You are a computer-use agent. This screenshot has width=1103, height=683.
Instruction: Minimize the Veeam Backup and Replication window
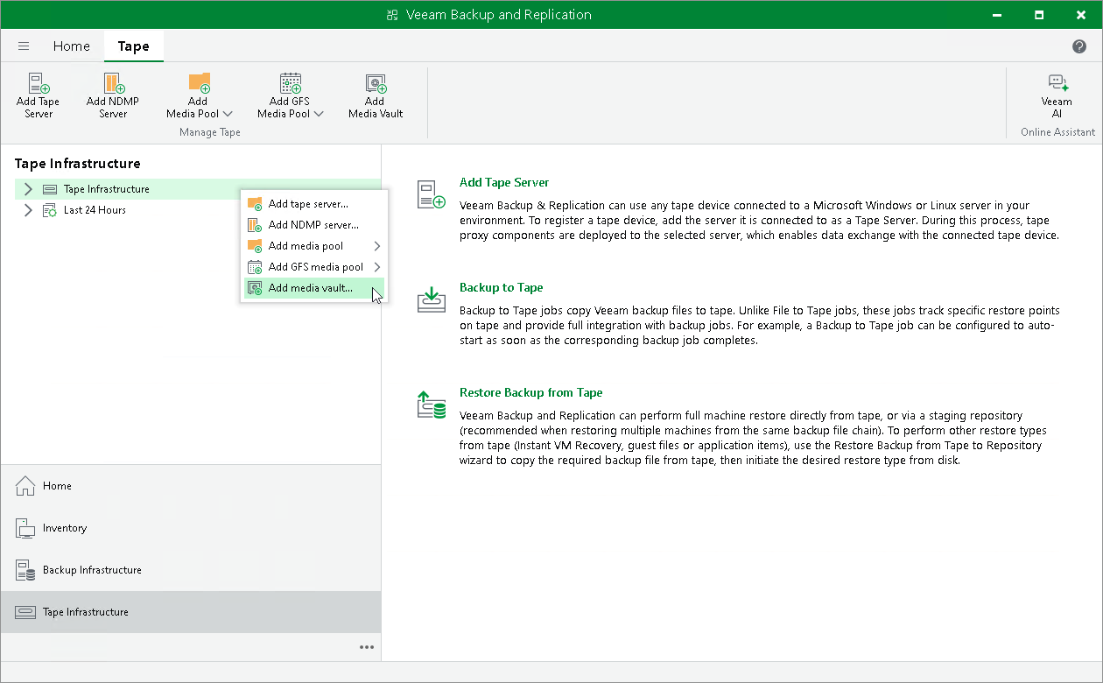(997, 15)
